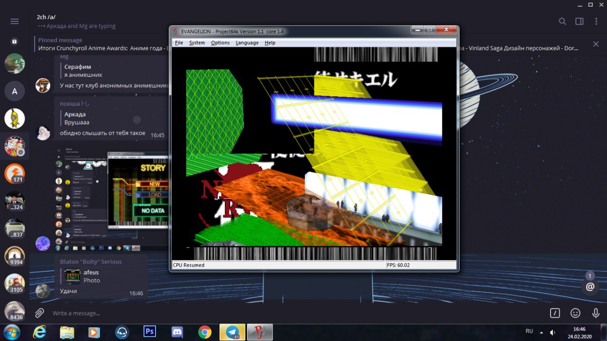Search in the 2ch /a/ chat
607x341 pixels.
(x=562, y=21)
